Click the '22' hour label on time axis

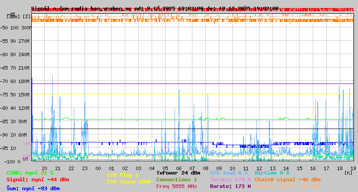point(71,168)
